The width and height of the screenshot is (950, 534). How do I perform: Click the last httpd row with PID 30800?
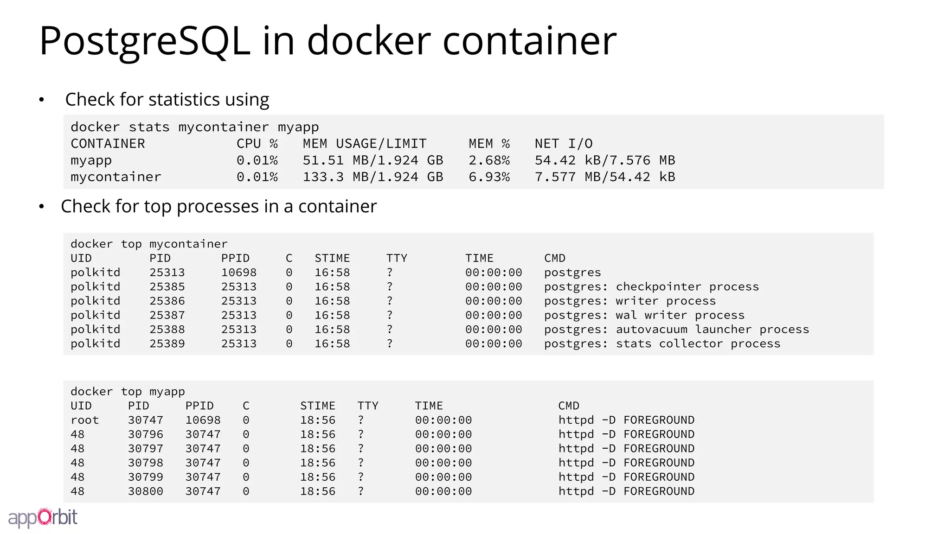(383, 491)
